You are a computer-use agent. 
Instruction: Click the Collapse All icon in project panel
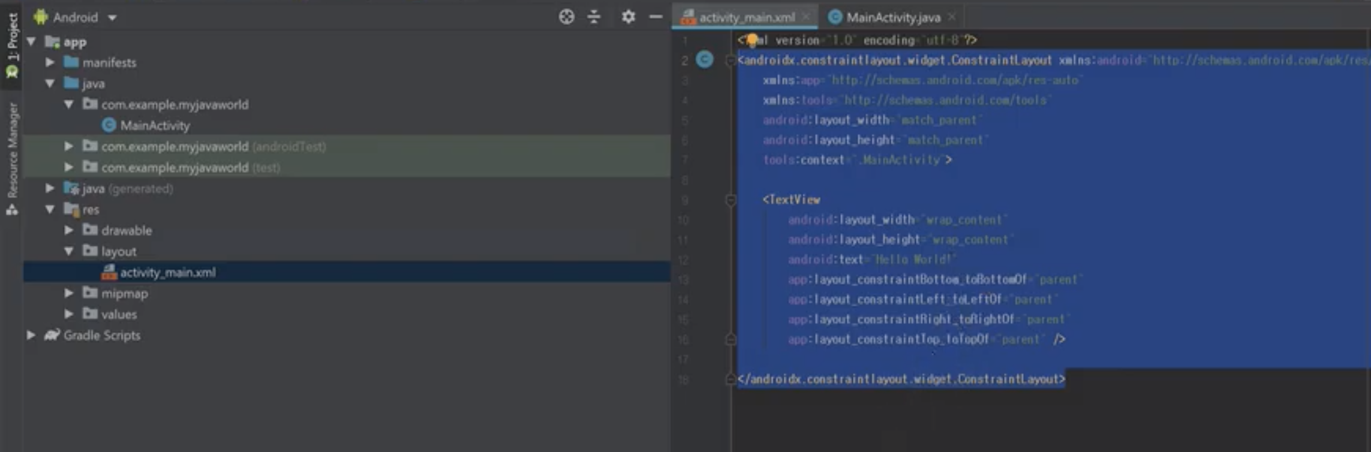594,17
